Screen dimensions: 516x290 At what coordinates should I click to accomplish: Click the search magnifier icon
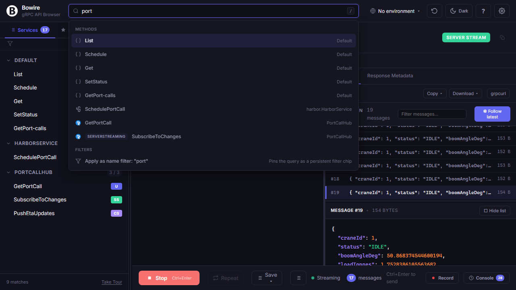(76, 11)
